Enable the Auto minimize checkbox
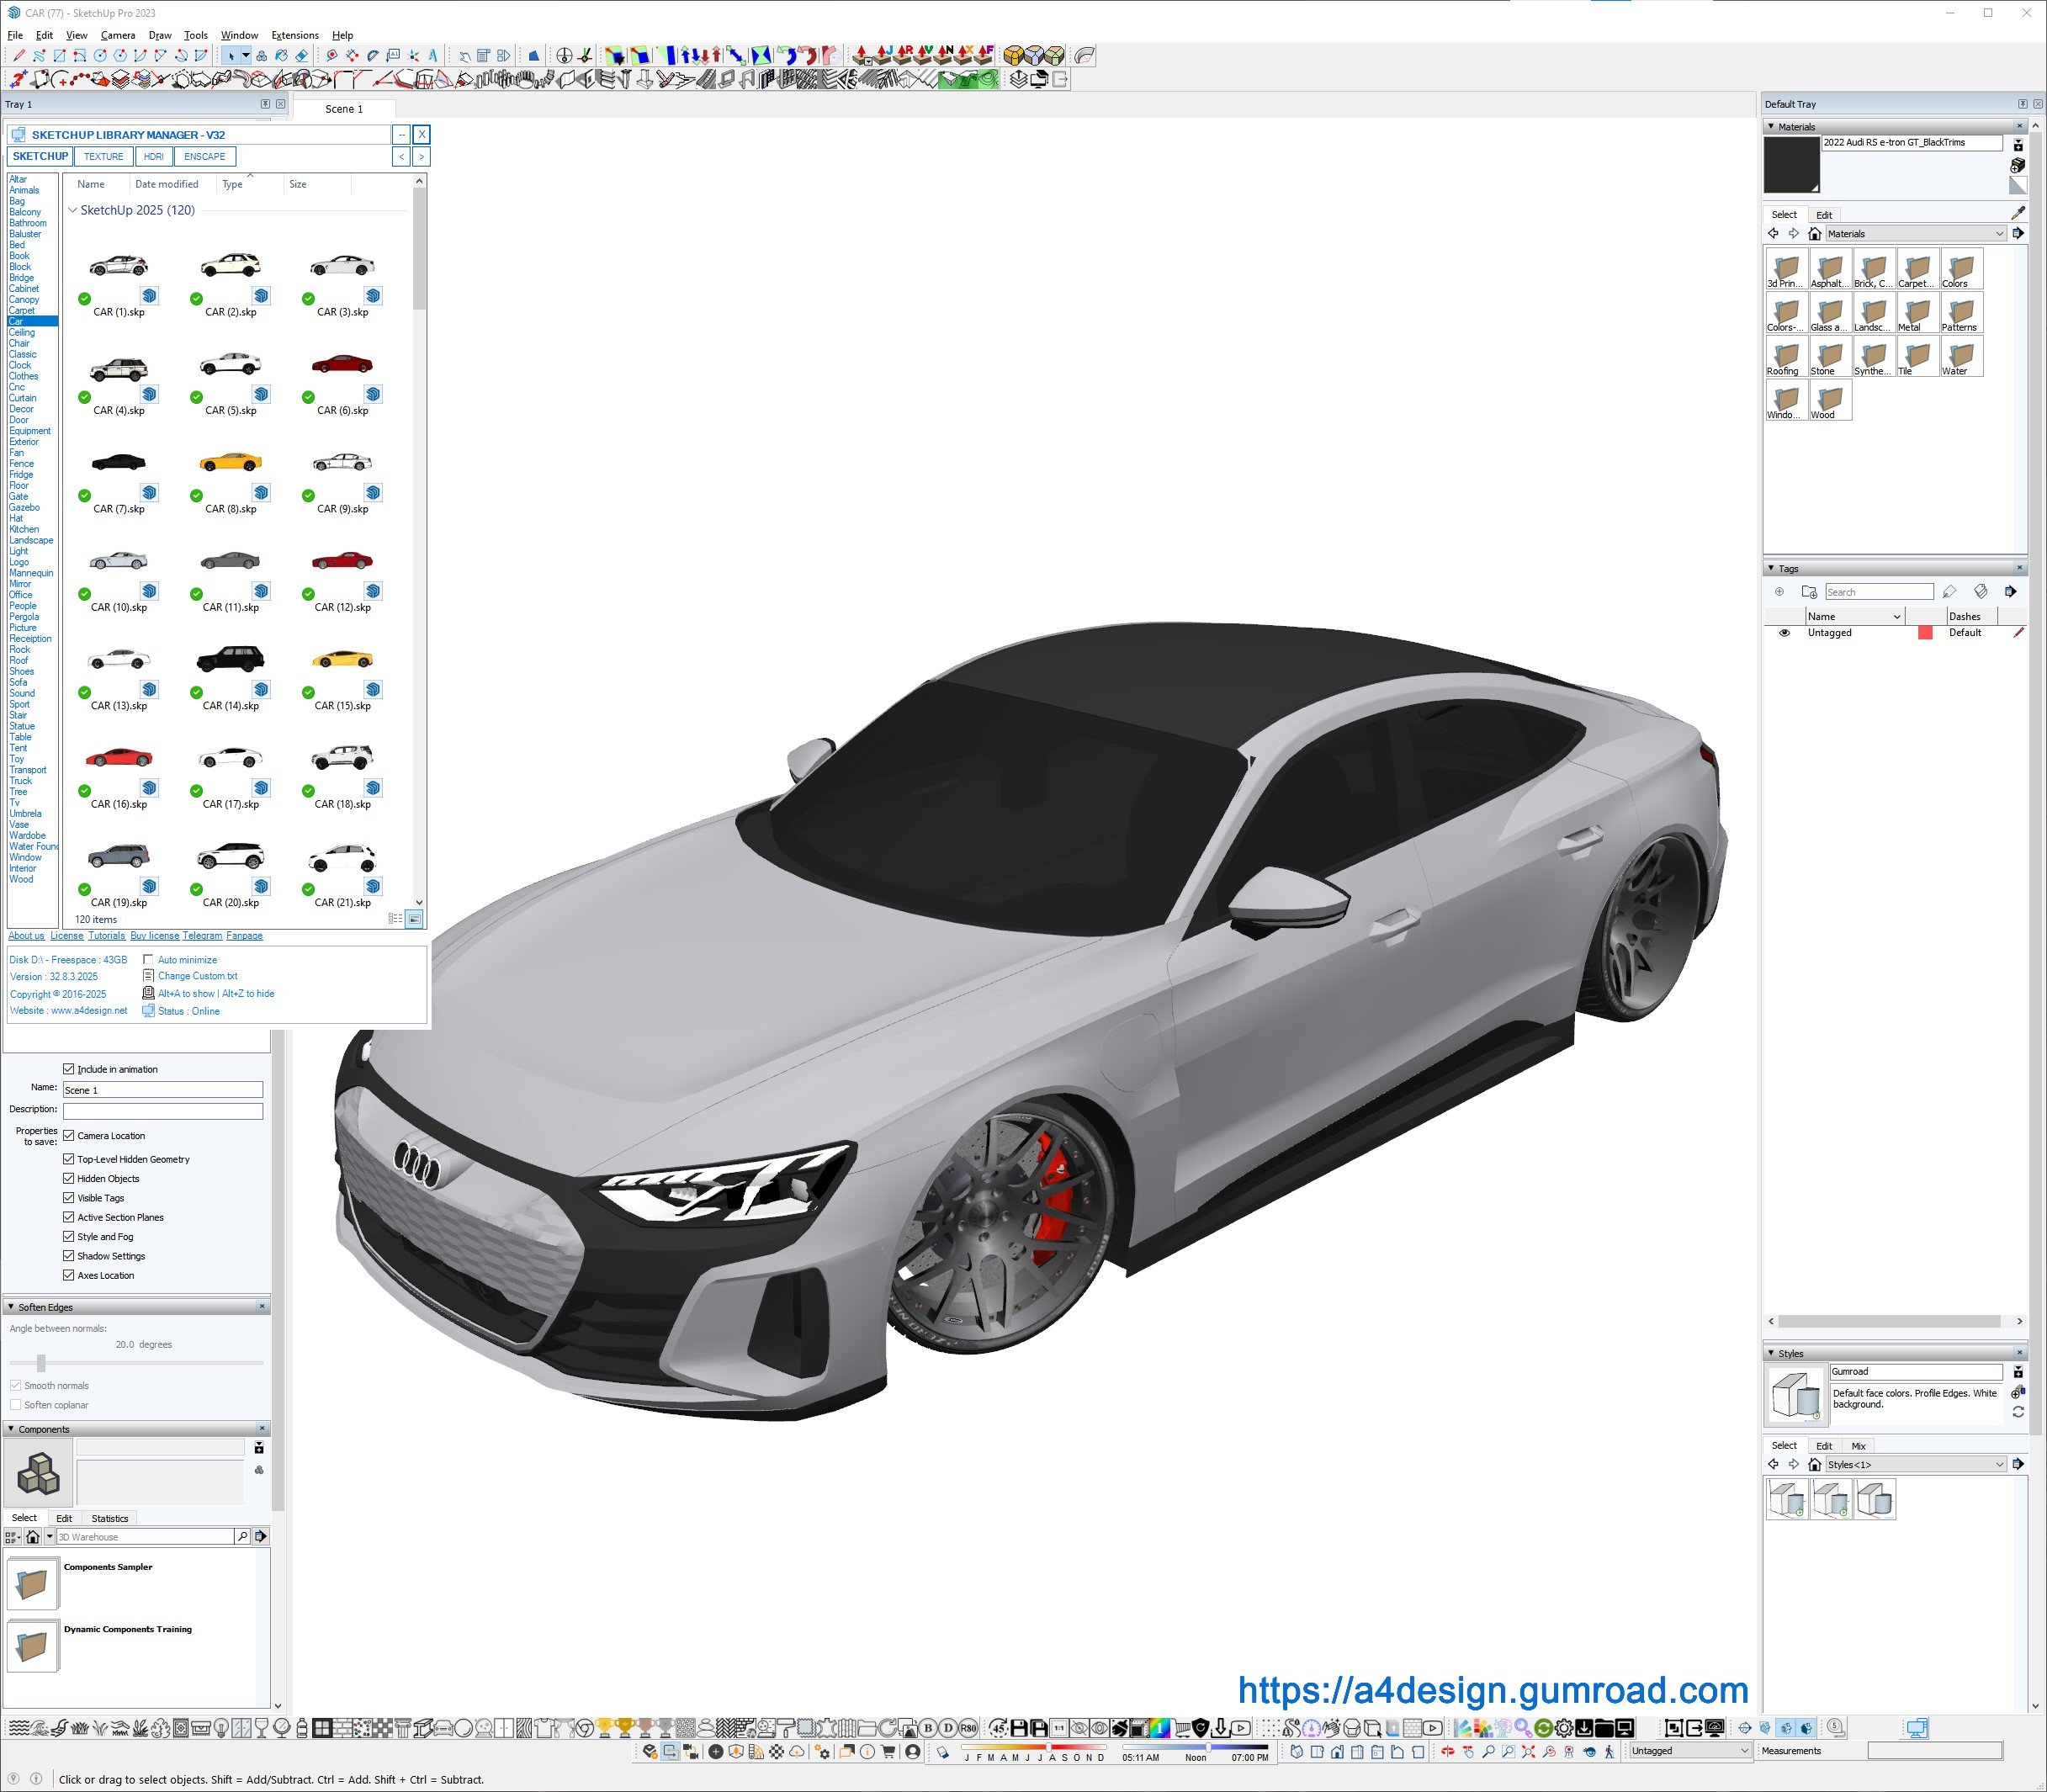 pyautogui.click(x=148, y=960)
